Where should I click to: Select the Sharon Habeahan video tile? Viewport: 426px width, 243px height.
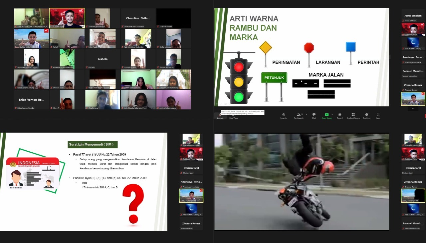(173, 59)
